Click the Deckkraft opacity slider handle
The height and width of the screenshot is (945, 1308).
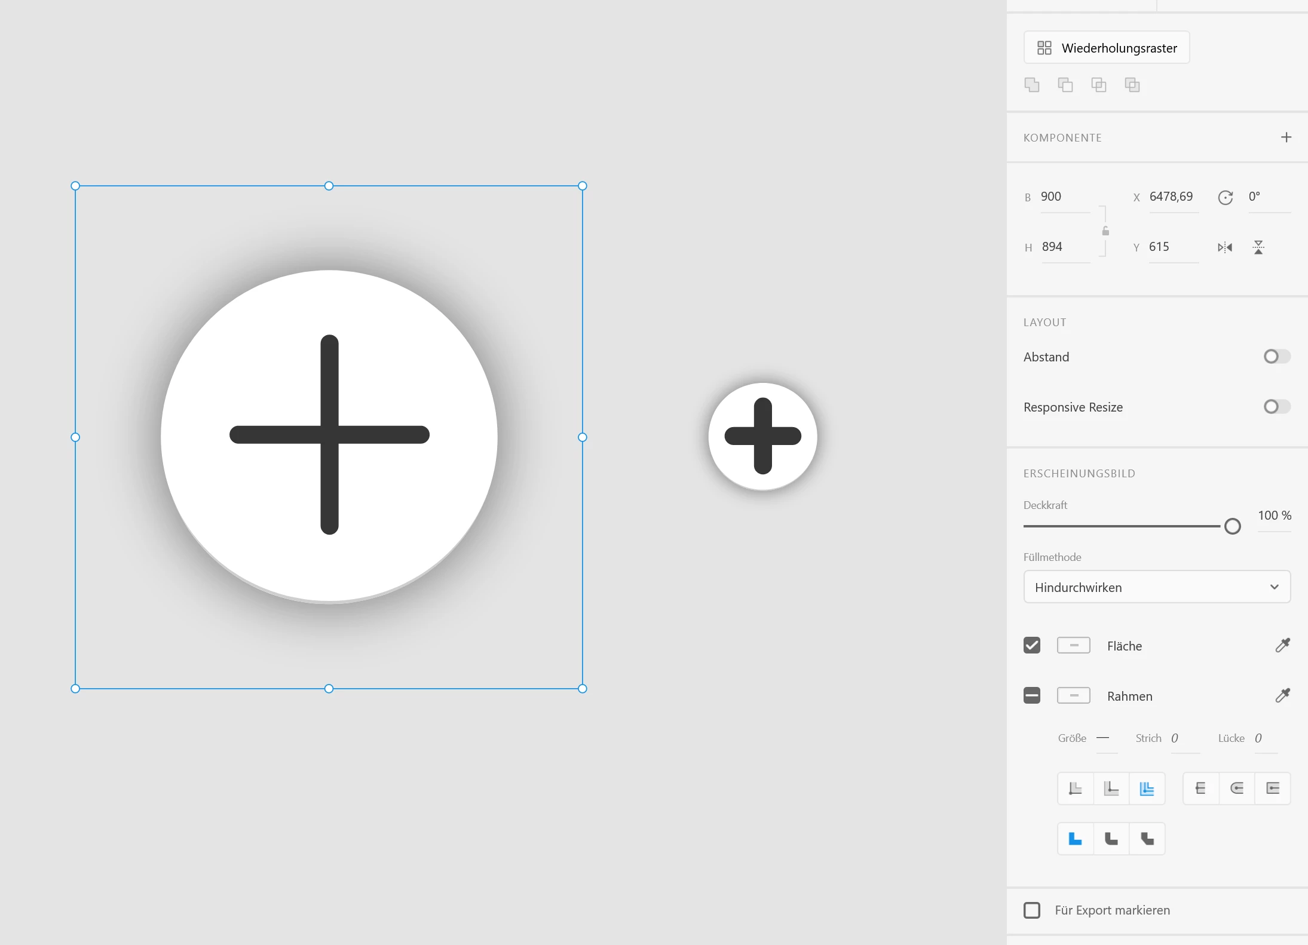(1232, 526)
